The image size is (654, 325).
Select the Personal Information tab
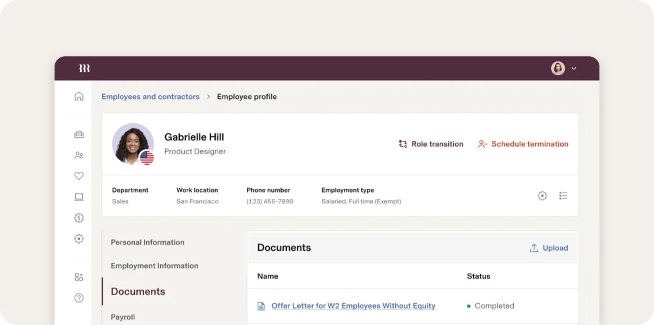[148, 242]
